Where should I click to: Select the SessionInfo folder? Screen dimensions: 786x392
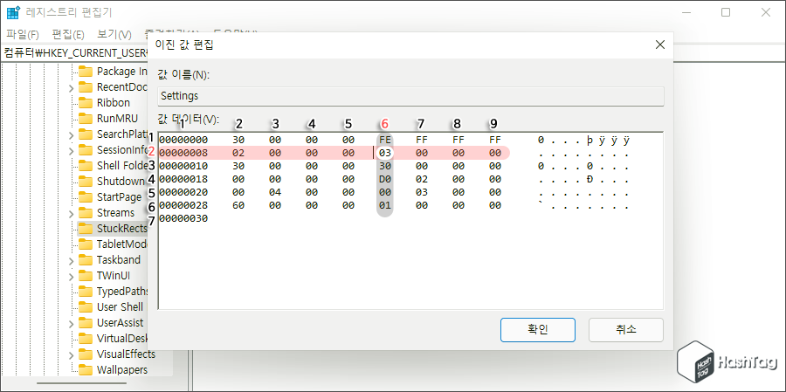coord(122,150)
